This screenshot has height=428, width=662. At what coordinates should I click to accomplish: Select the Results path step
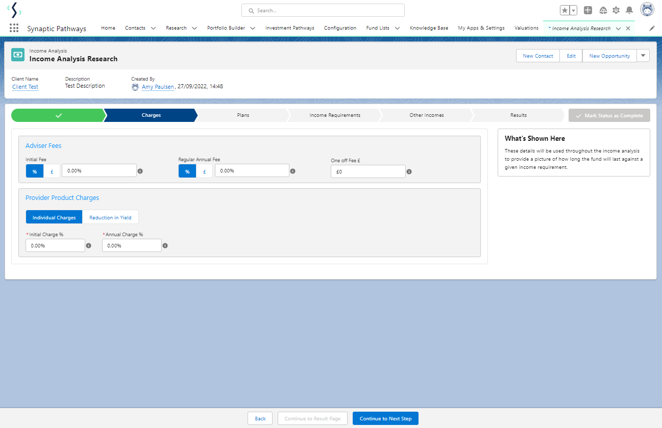pyautogui.click(x=519, y=115)
